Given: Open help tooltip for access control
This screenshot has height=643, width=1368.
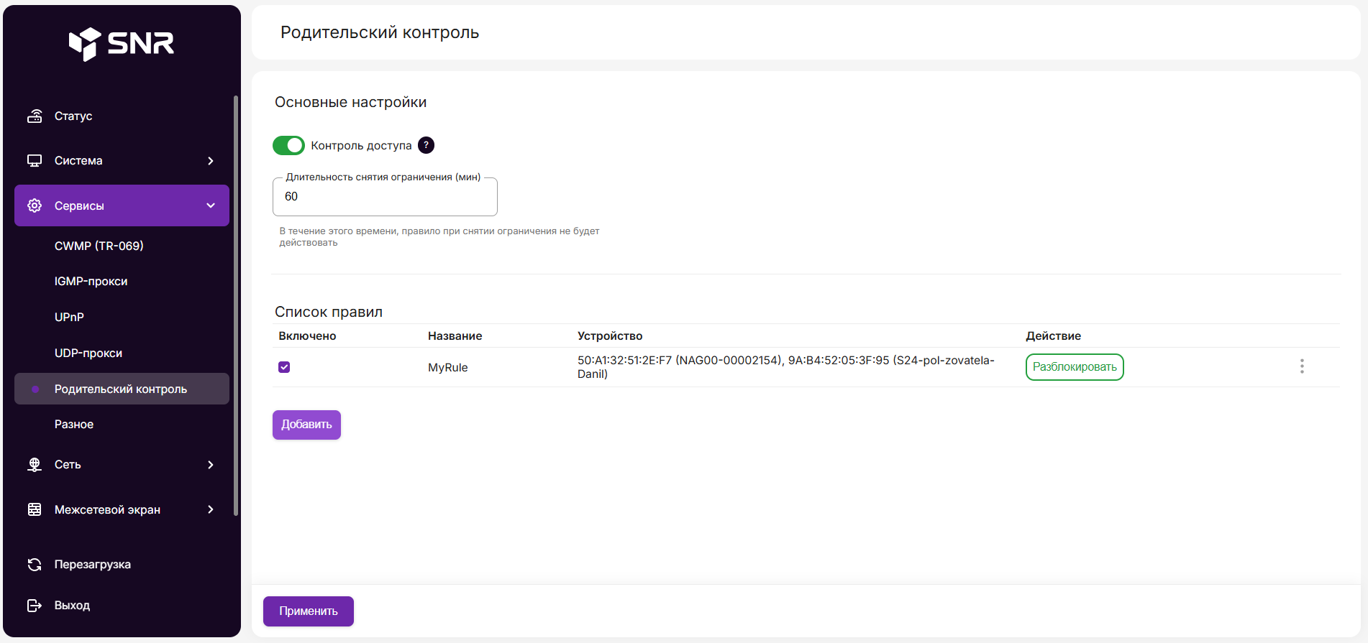Looking at the screenshot, I should pos(426,145).
